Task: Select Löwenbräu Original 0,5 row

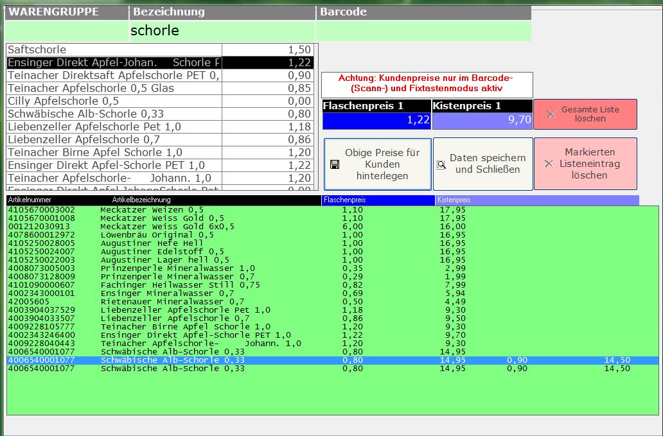Action: tap(333, 235)
